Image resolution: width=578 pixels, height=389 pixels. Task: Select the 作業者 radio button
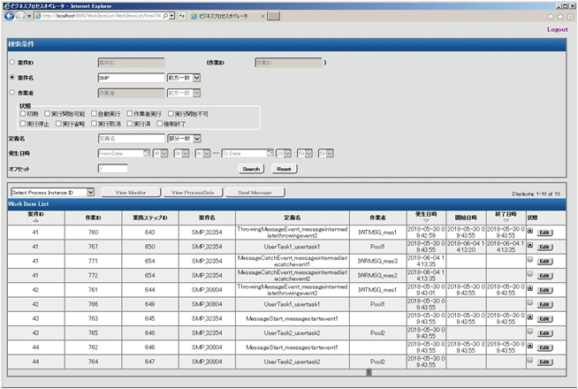point(11,92)
